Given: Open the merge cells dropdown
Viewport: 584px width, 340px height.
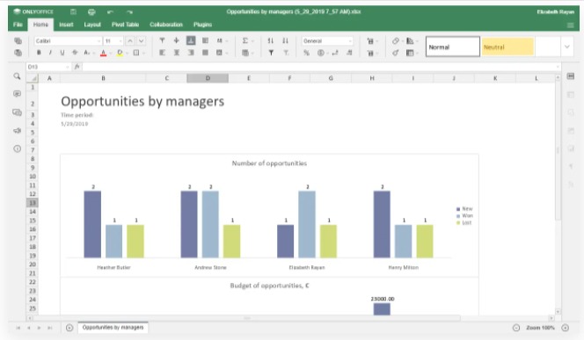Looking at the screenshot, I should 222,53.
